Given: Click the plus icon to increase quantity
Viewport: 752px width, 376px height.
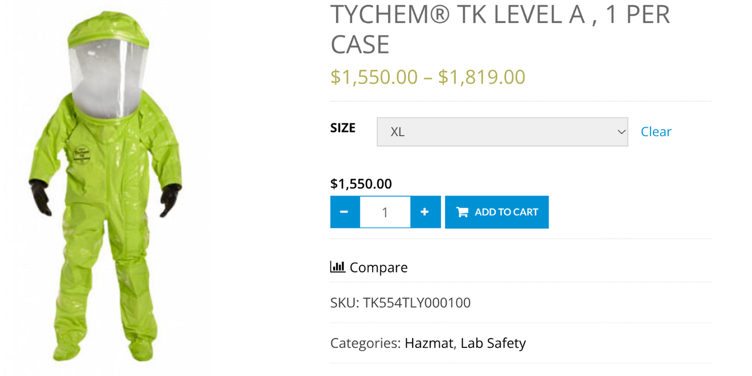Looking at the screenshot, I should click(425, 212).
